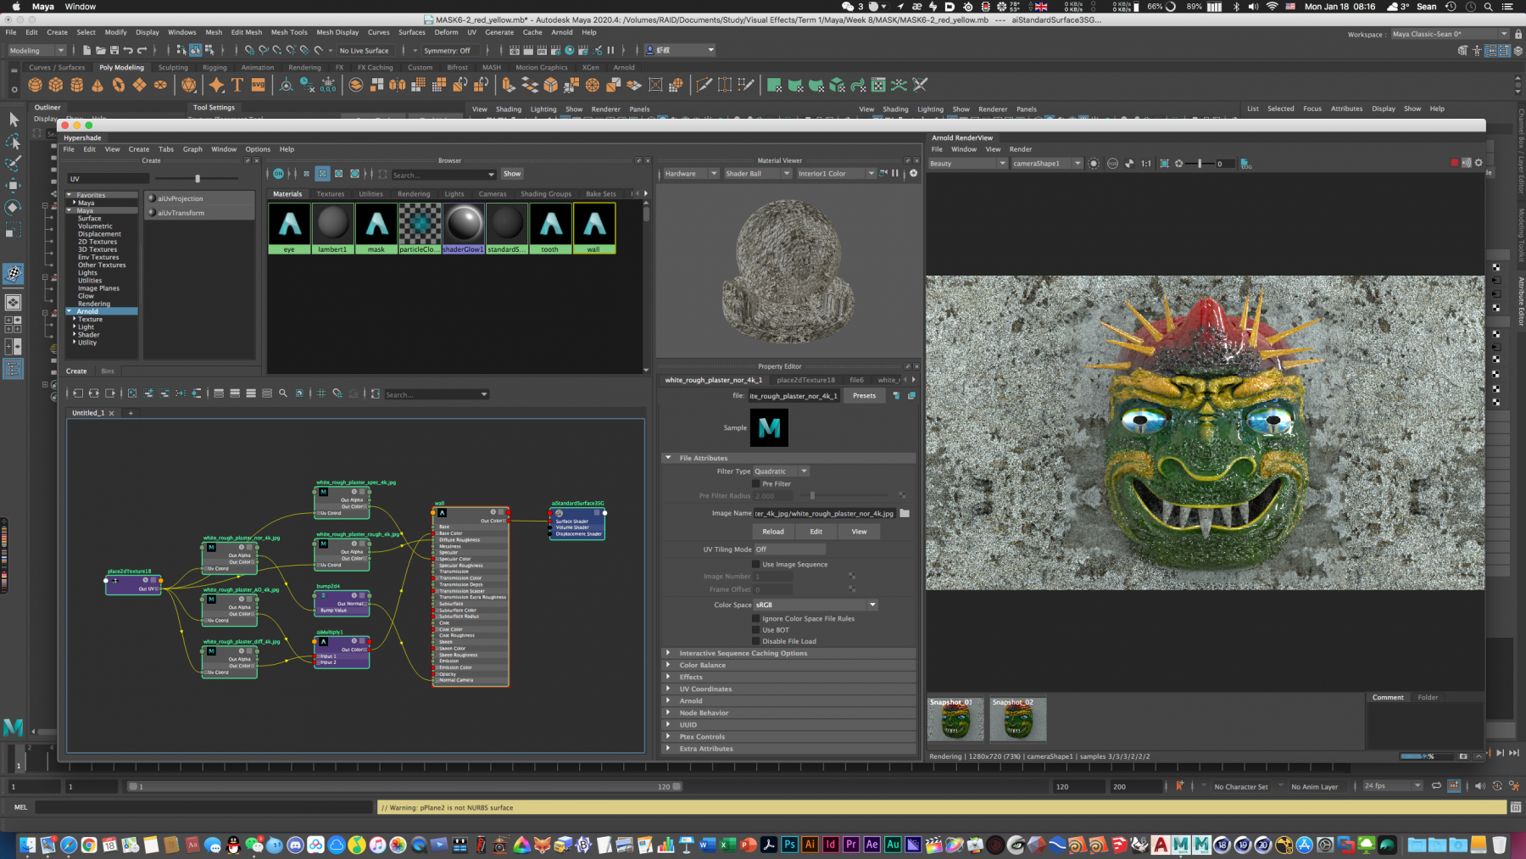Click the pause icon in Material Viewer
The height and width of the screenshot is (859, 1526).
click(894, 173)
